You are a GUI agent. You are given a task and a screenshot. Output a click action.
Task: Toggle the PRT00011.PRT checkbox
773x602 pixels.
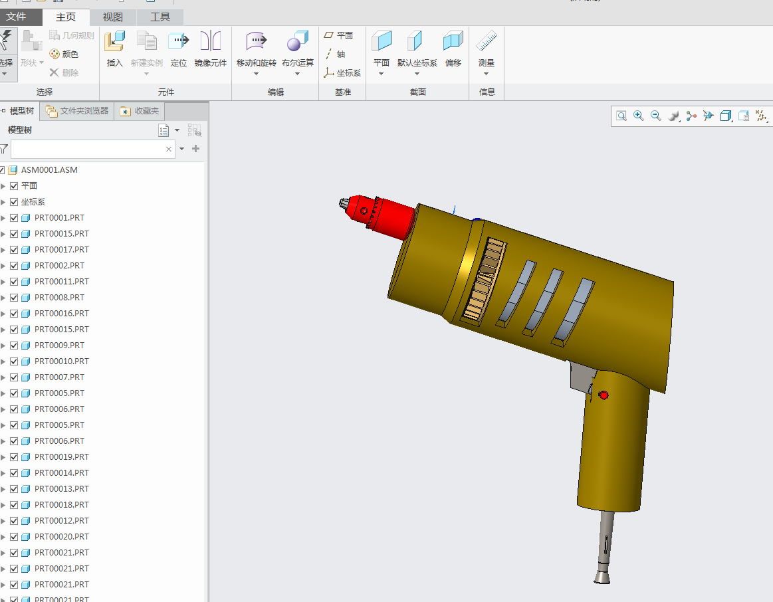[x=14, y=282]
